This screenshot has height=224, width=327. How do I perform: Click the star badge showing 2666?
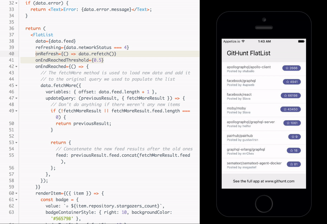click(291, 68)
